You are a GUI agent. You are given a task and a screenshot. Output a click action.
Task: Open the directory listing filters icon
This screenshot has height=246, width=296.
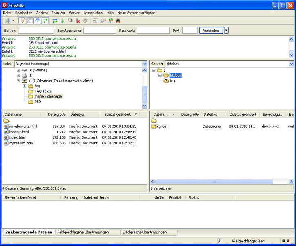(x=95, y=21)
